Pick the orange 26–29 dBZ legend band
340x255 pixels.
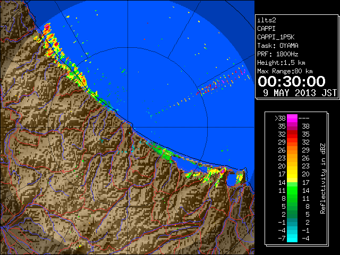pyautogui.click(x=292, y=150)
